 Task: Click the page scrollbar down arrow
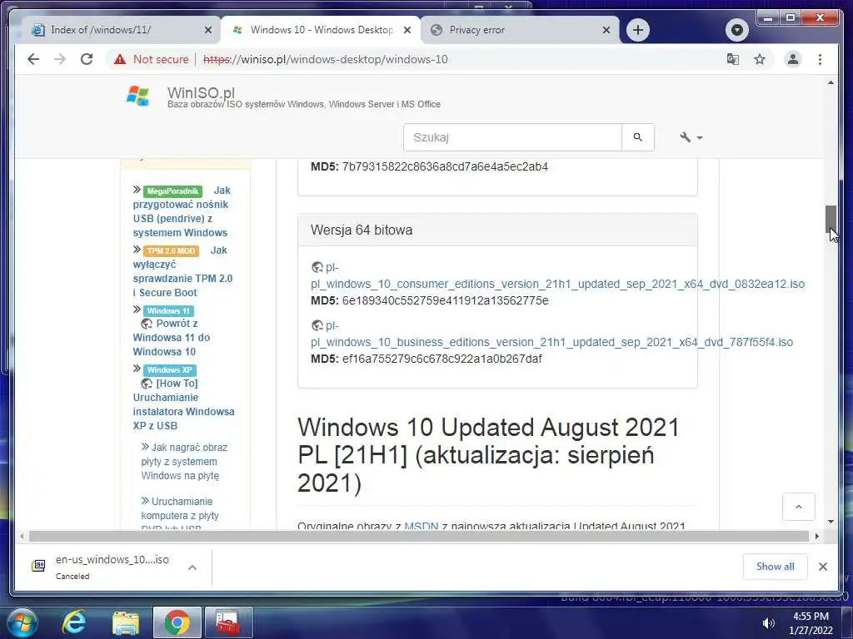831,522
